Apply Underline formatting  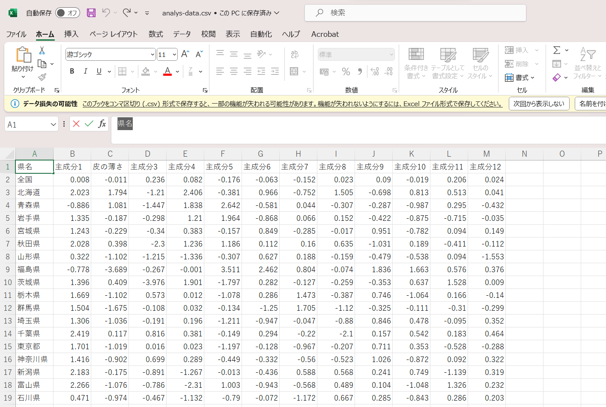99,71
